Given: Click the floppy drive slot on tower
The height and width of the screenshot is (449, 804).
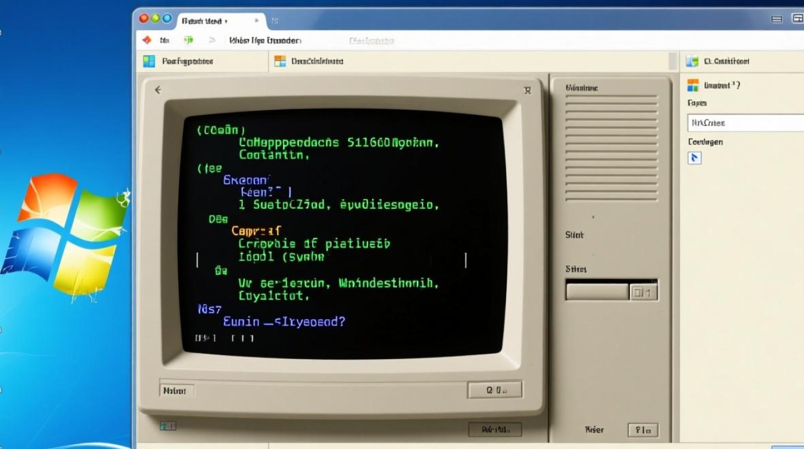Looking at the screenshot, I should 597,292.
